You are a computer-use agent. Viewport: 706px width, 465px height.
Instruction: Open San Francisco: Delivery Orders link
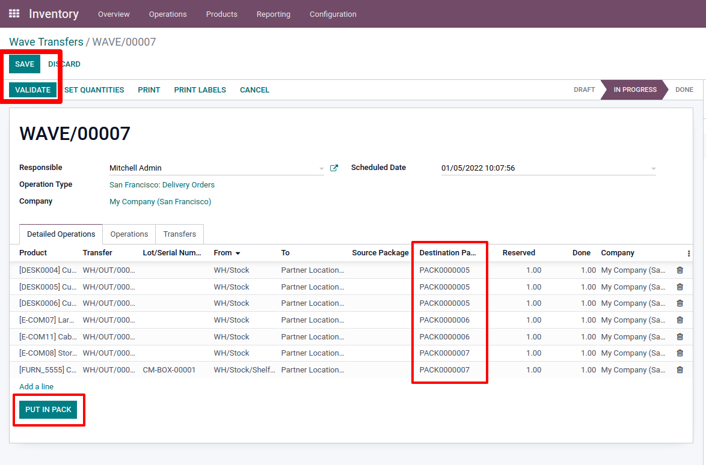click(162, 185)
